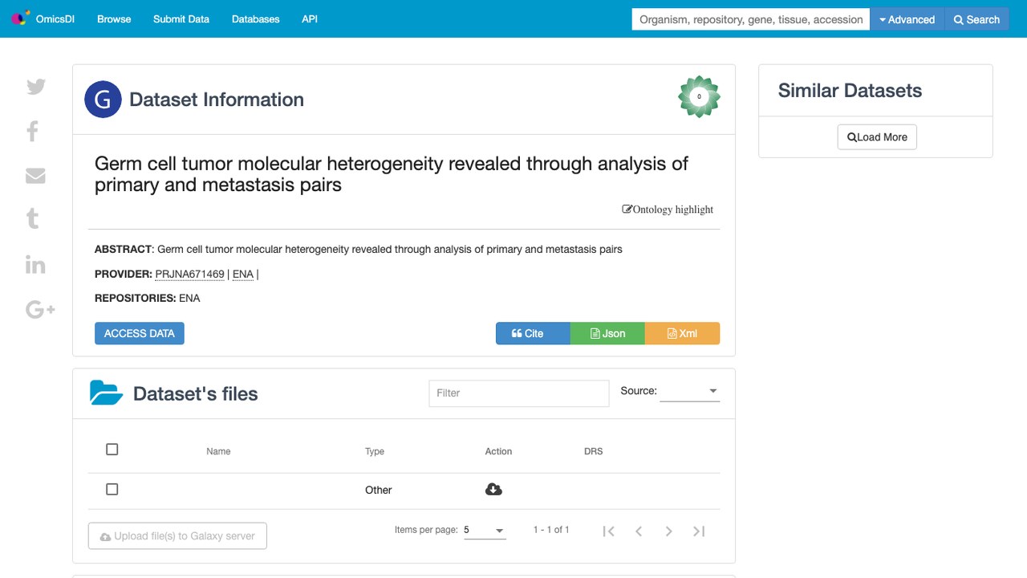Viewport: 1027px width, 578px height.
Task: Click the blue G dataset avatar
Action: (103, 100)
